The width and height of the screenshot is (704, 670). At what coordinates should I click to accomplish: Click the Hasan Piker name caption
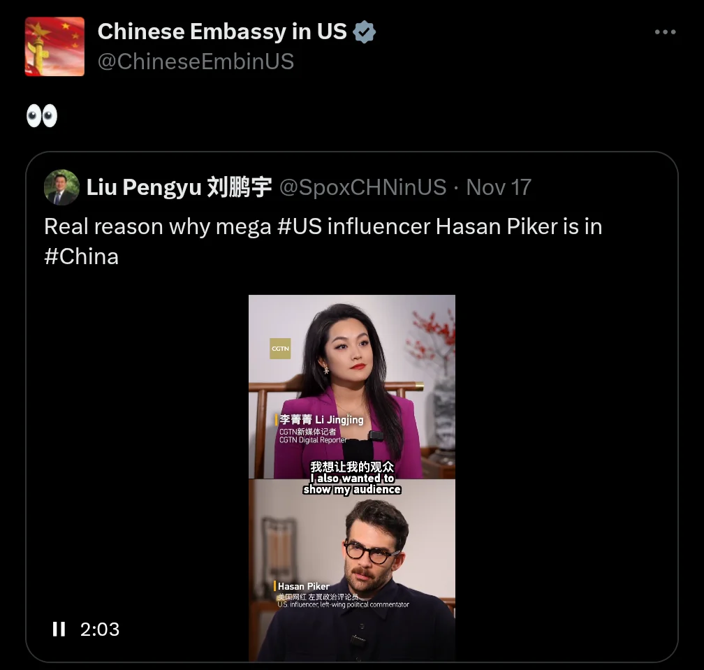coord(303,586)
